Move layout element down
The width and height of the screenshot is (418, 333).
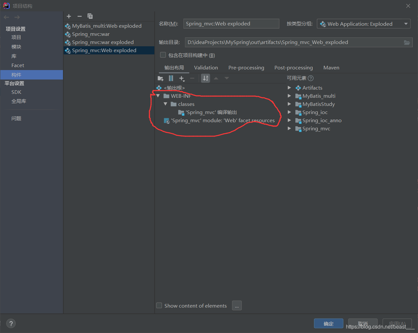(227, 78)
